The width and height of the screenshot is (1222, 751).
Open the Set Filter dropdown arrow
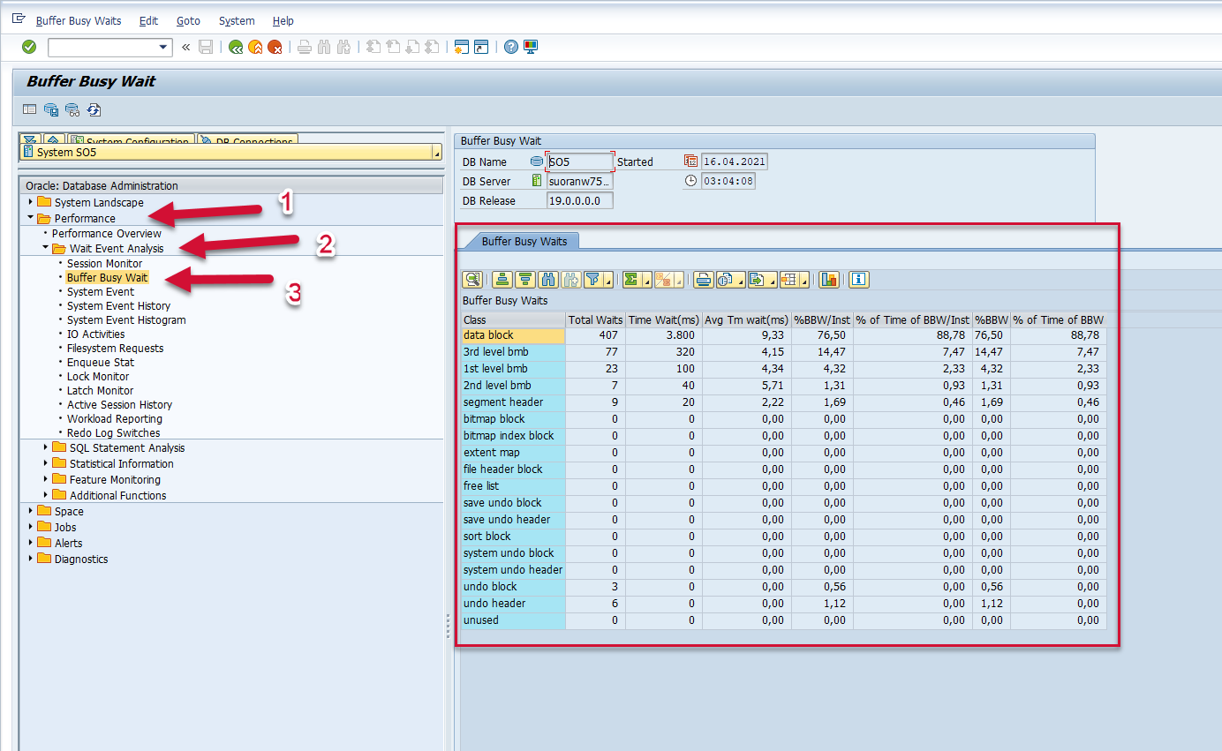coord(608,282)
